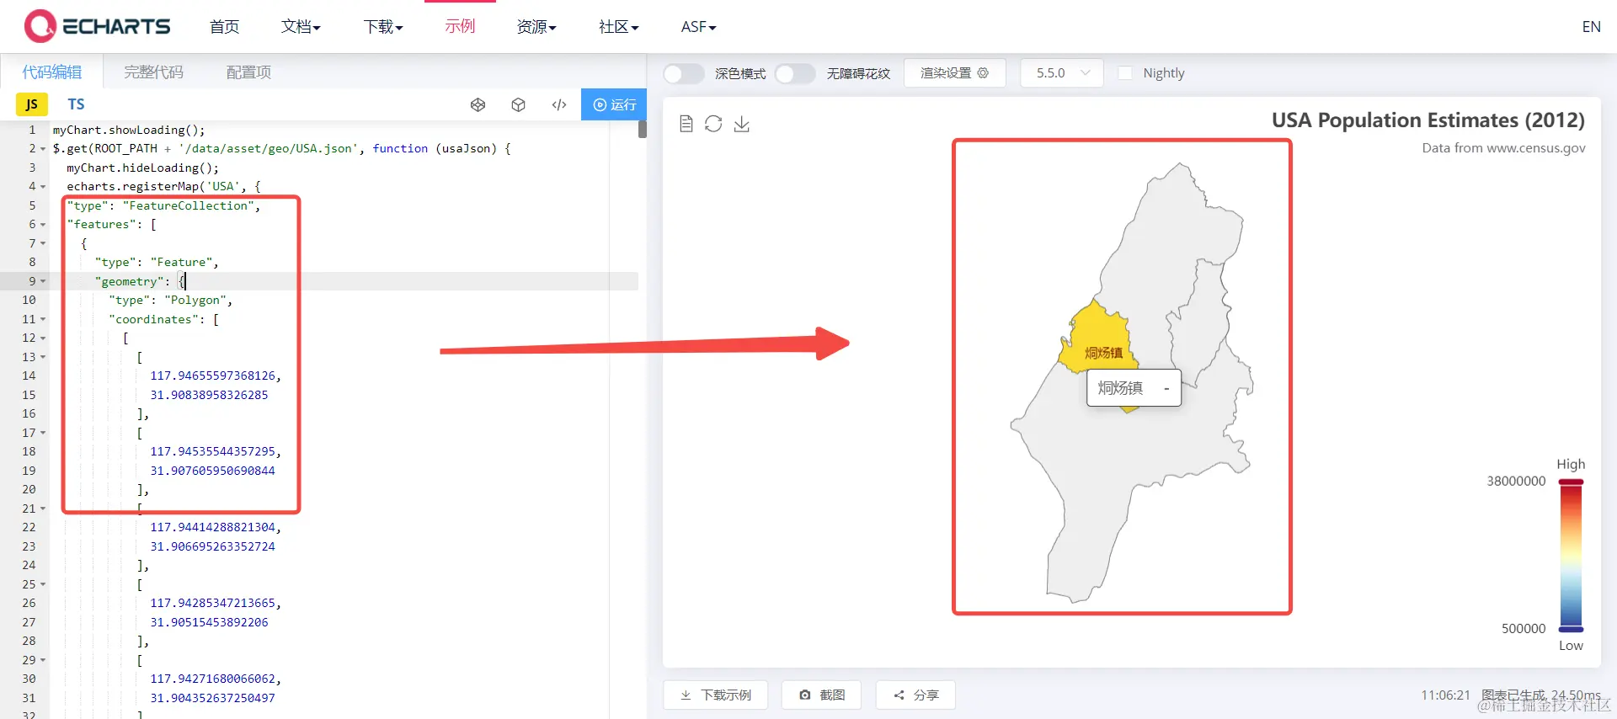
Task: Click line number 26 in gutter
Action: click(29, 603)
